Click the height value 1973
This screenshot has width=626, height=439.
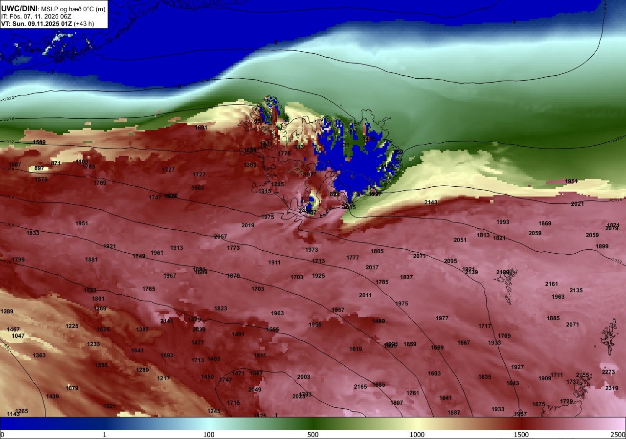pos(312,250)
